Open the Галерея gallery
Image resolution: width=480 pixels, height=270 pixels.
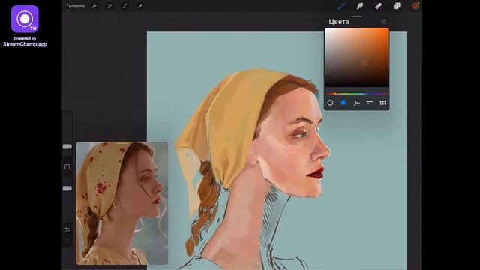tap(76, 6)
